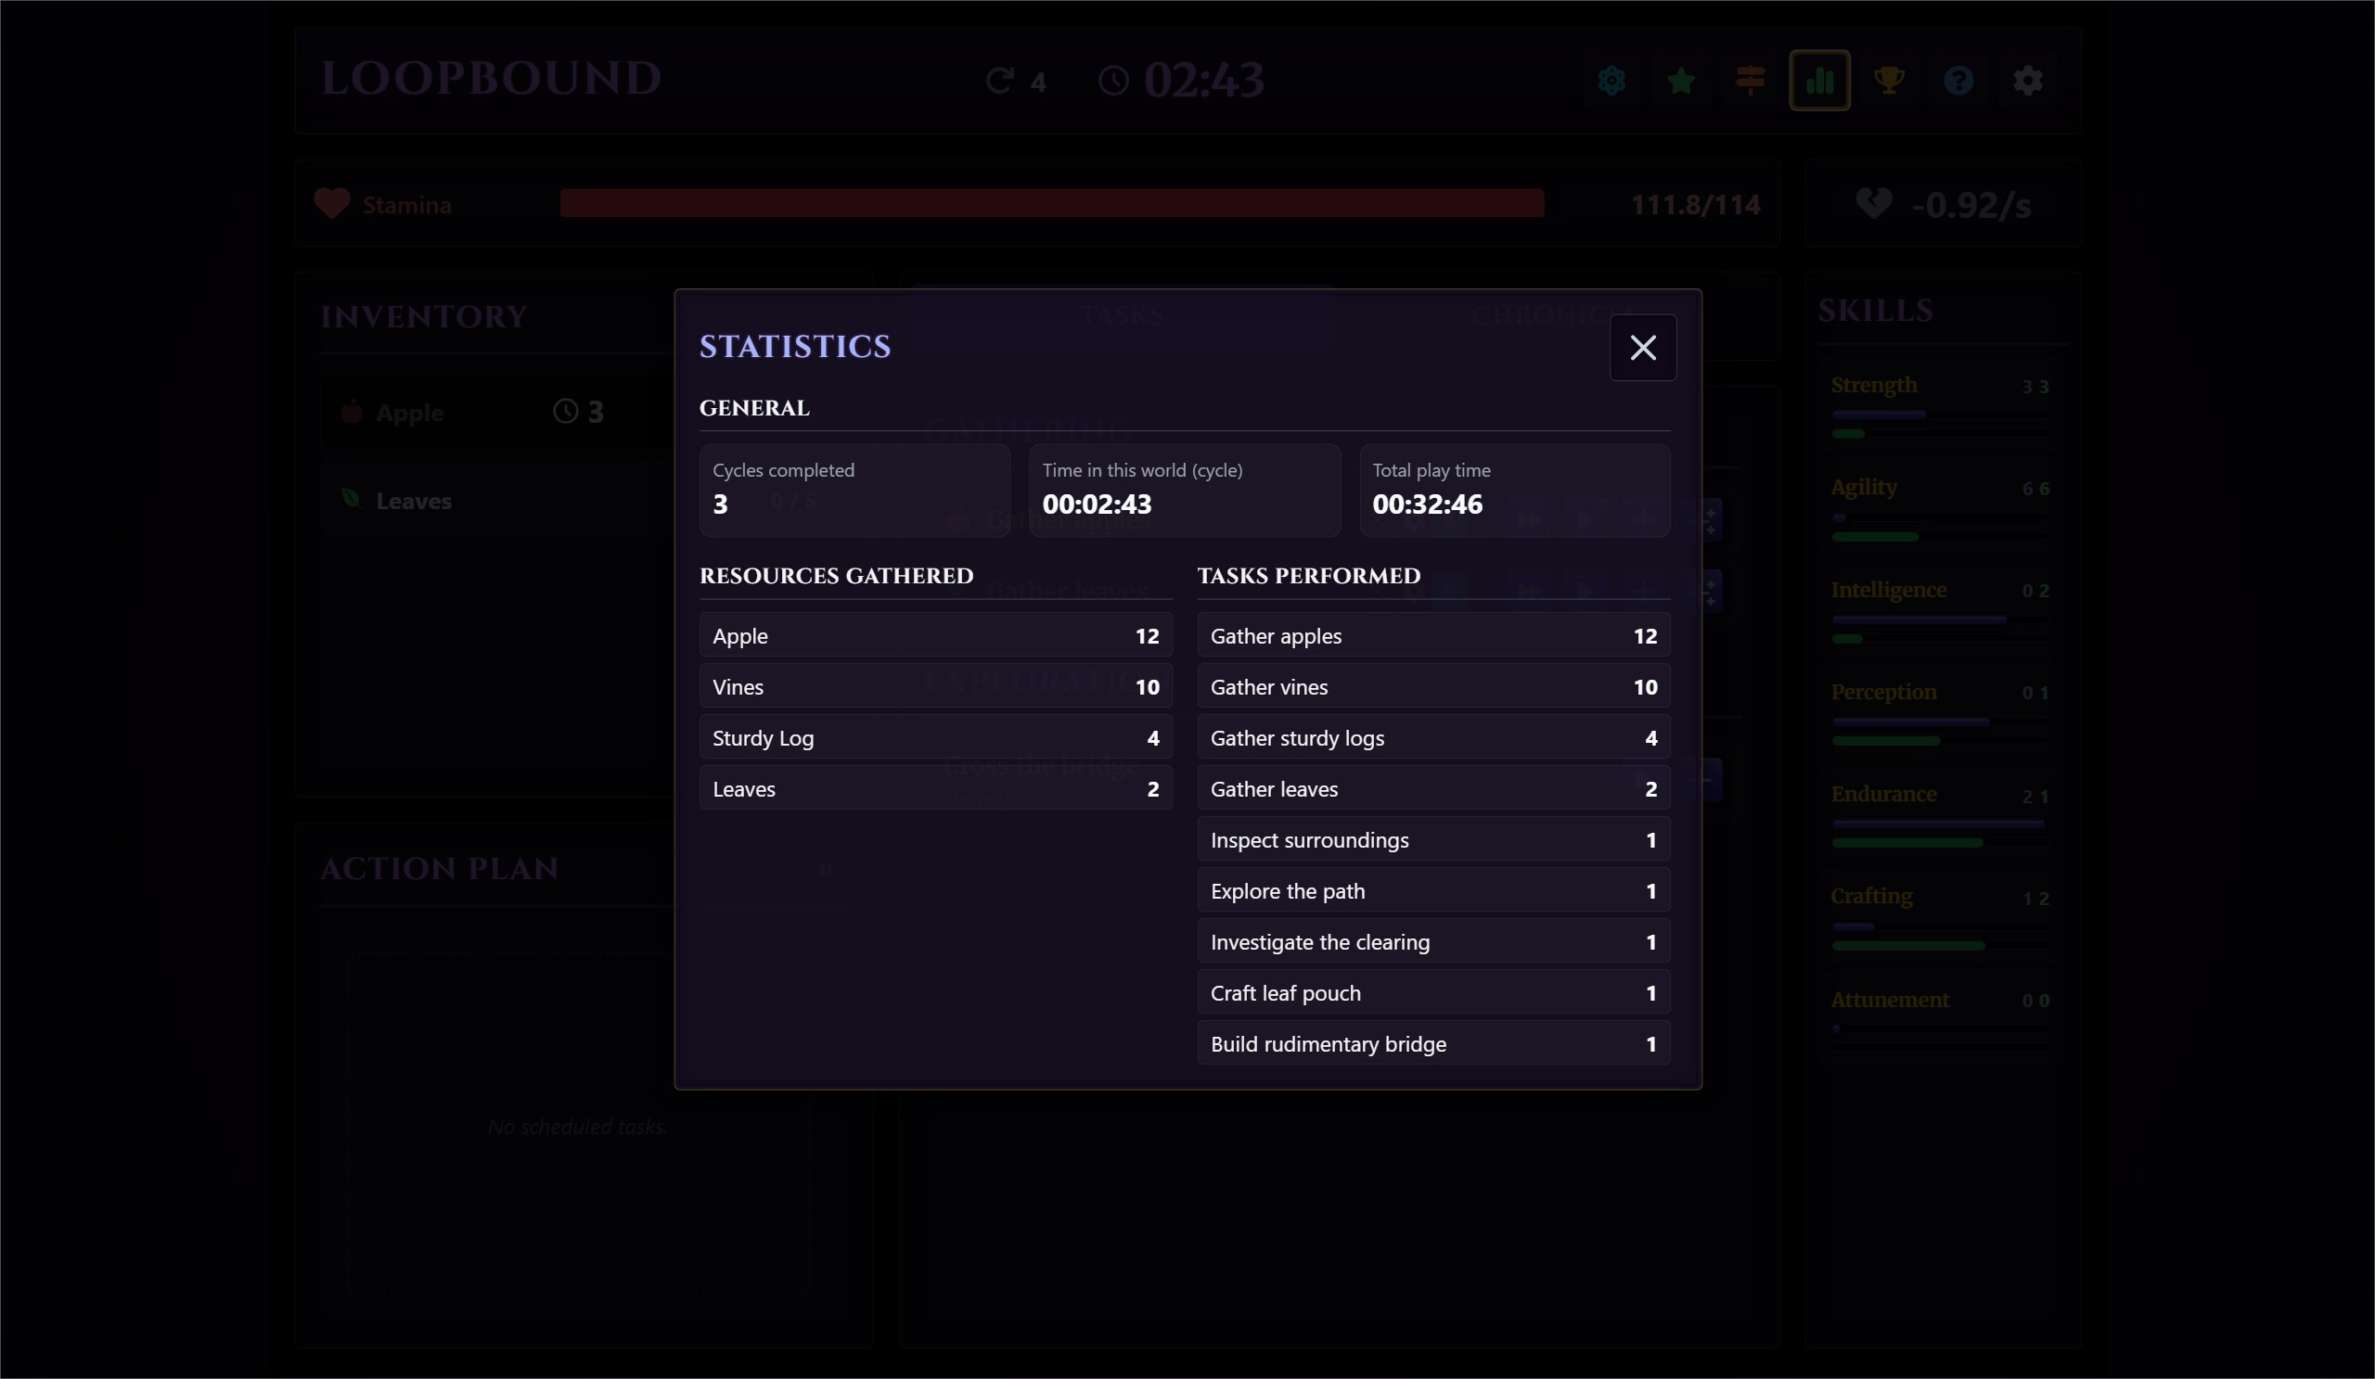The height and width of the screenshot is (1379, 2375).
Task: Click the 'Gather leaves' task row
Action: [1433, 788]
